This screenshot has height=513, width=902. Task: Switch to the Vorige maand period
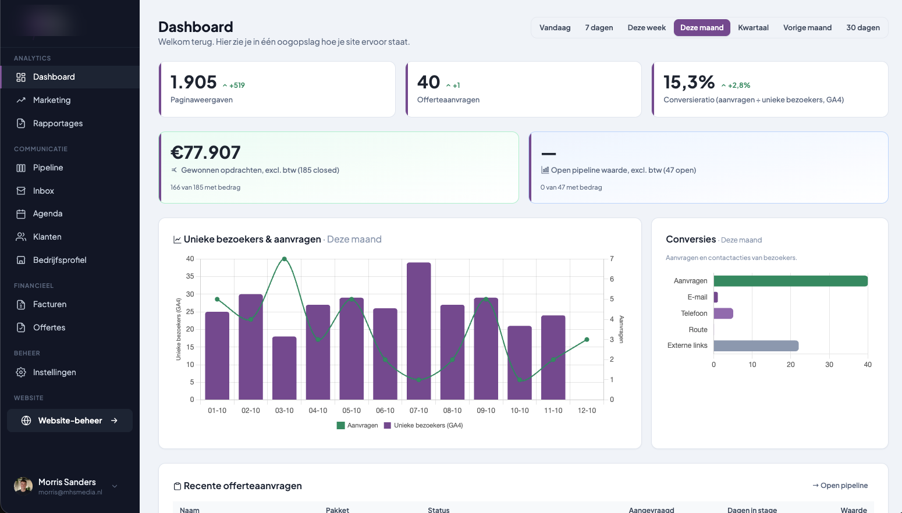(807, 27)
